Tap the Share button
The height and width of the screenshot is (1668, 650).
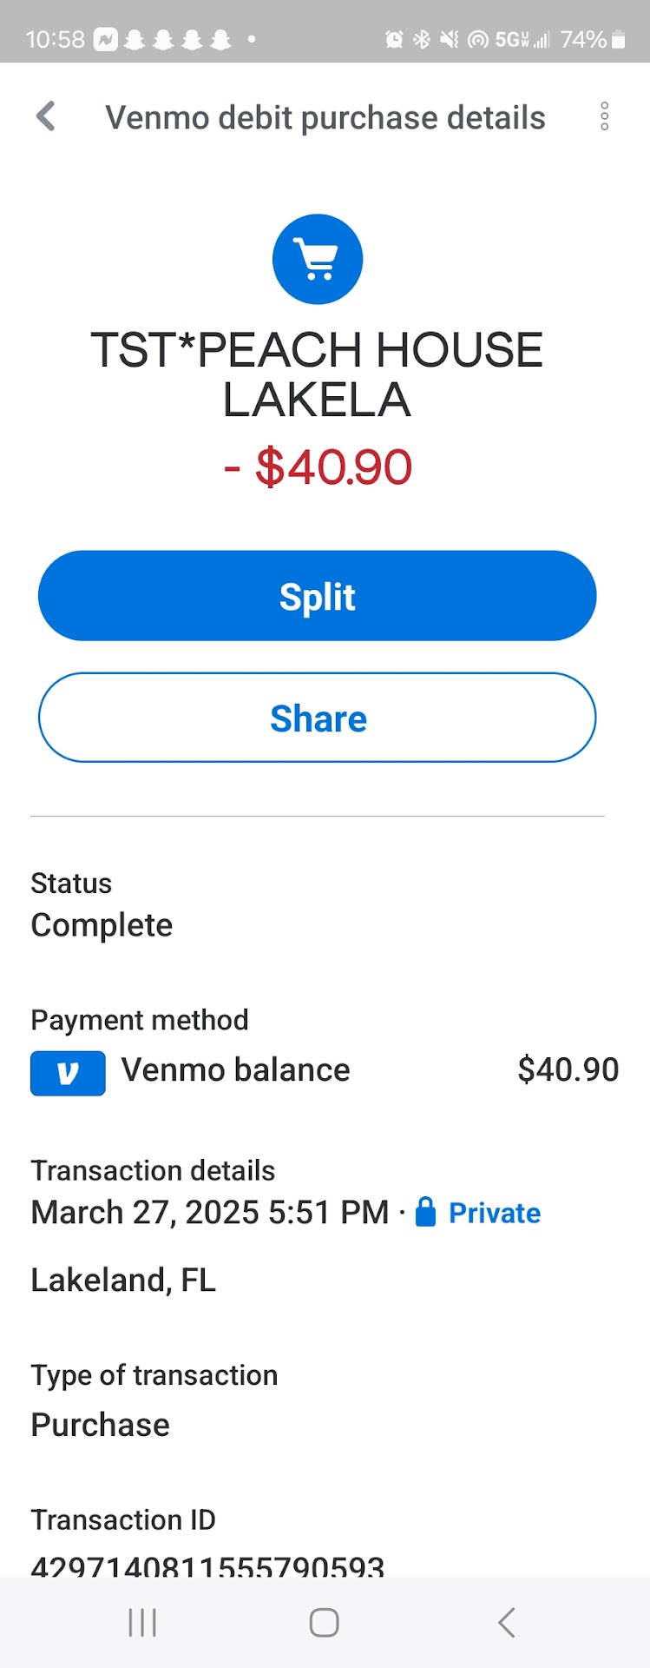(318, 718)
